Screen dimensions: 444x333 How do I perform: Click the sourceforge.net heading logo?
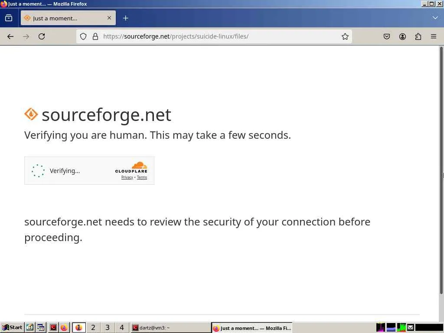click(x=31, y=114)
